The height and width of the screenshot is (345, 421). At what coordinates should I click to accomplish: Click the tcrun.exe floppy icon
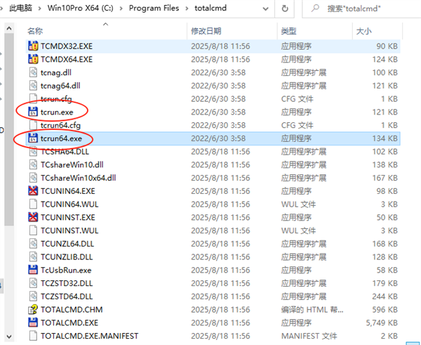(33, 112)
